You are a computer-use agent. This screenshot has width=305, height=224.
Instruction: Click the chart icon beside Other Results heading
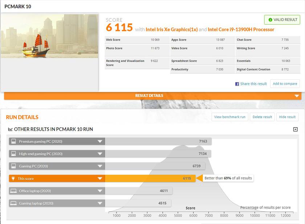(x=10, y=129)
